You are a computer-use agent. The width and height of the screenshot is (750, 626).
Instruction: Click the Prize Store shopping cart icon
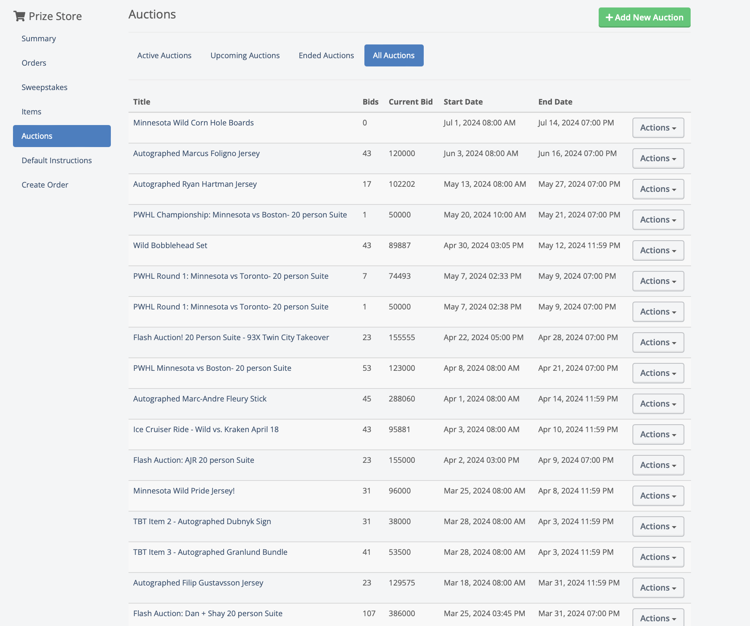pyautogui.click(x=19, y=16)
